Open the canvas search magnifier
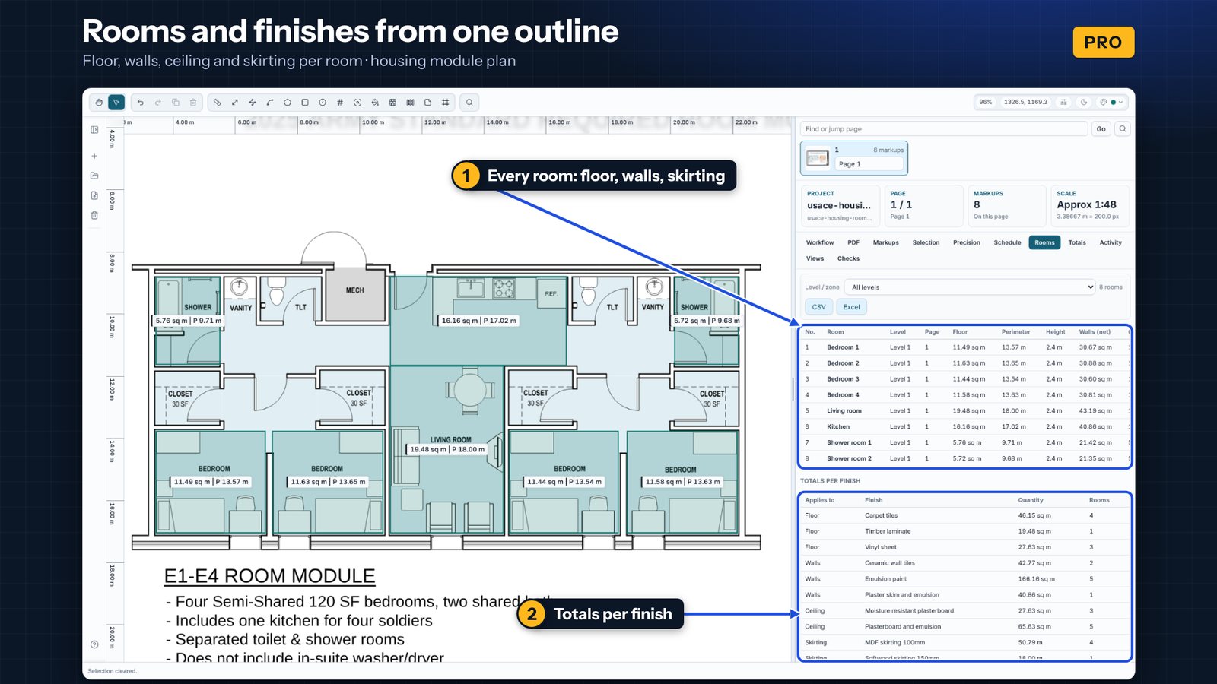The height and width of the screenshot is (684, 1217). pos(469,103)
